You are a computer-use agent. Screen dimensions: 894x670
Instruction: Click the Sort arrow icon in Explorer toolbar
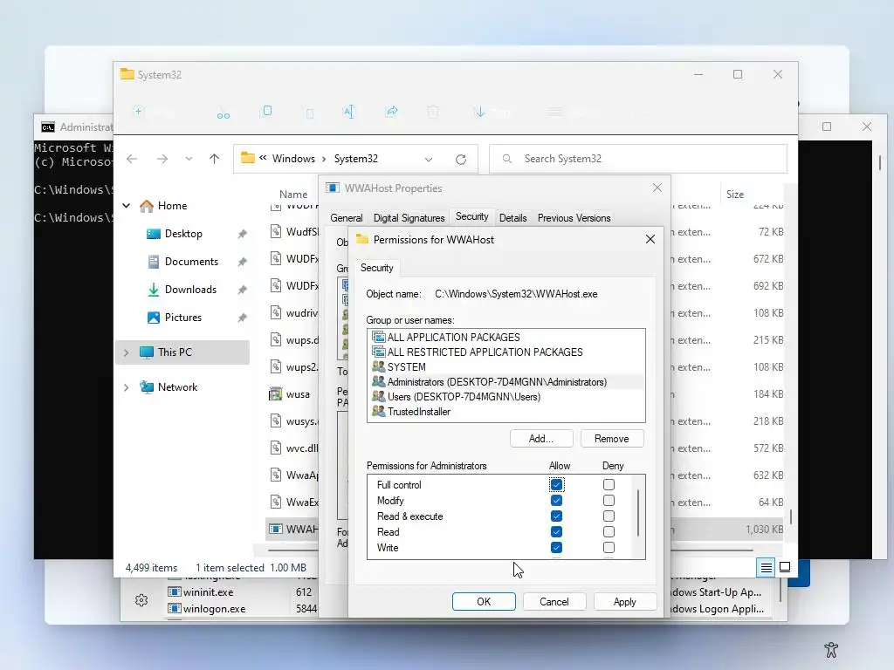480,112
